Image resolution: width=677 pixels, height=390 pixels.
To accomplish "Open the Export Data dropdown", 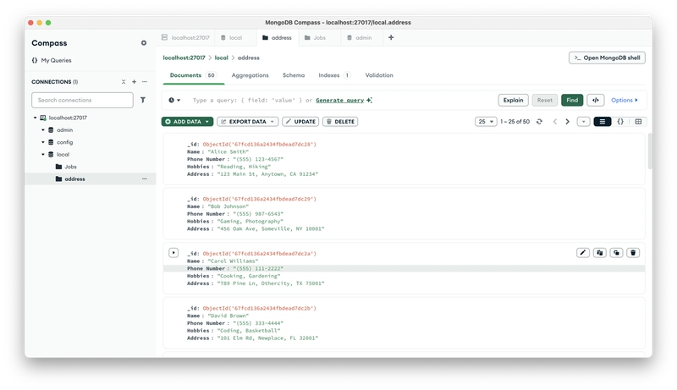I will pyautogui.click(x=248, y=122).
